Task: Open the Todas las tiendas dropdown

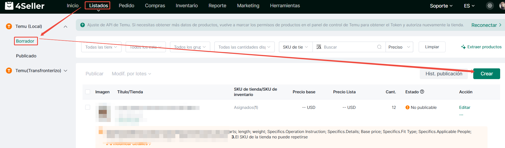Action: tap(101, 47)
